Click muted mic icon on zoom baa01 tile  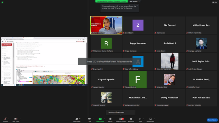tap(124, 33)
